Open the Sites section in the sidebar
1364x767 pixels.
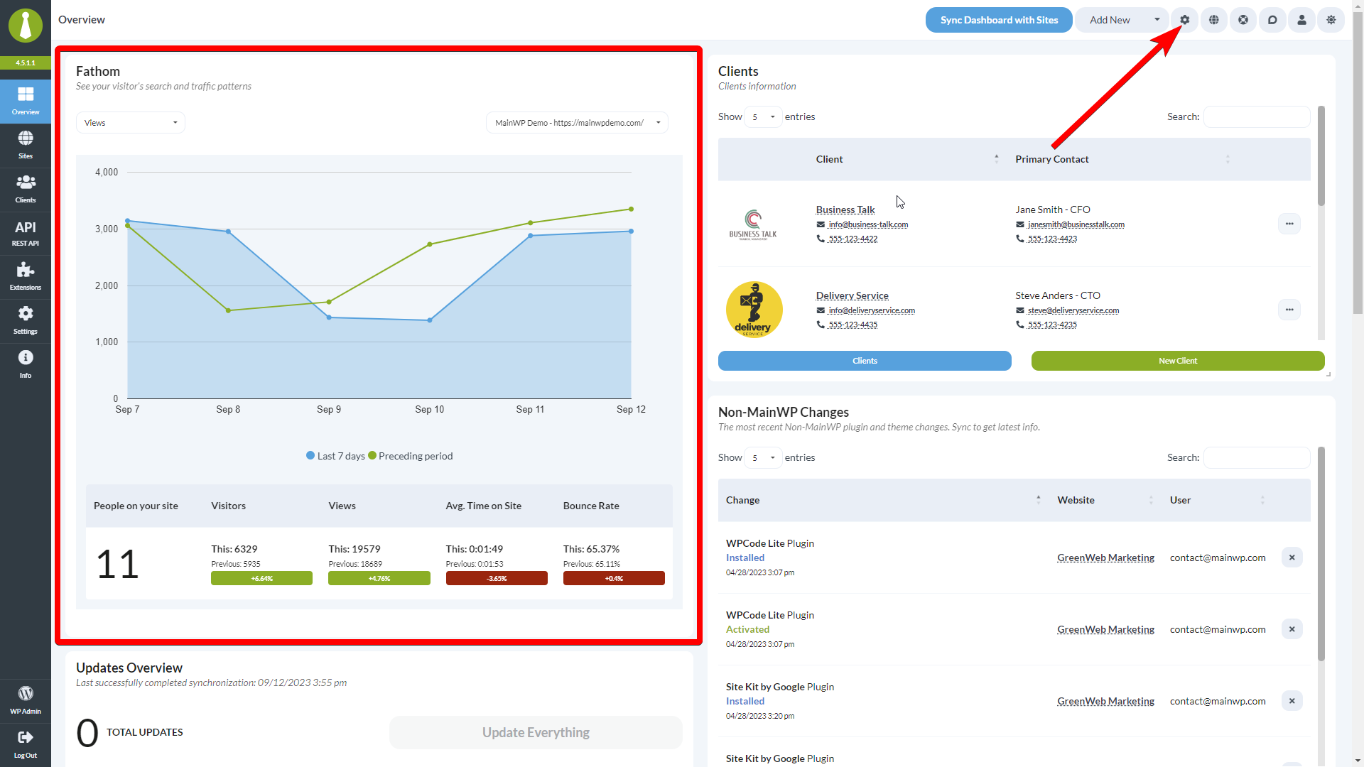pos(25,144)
